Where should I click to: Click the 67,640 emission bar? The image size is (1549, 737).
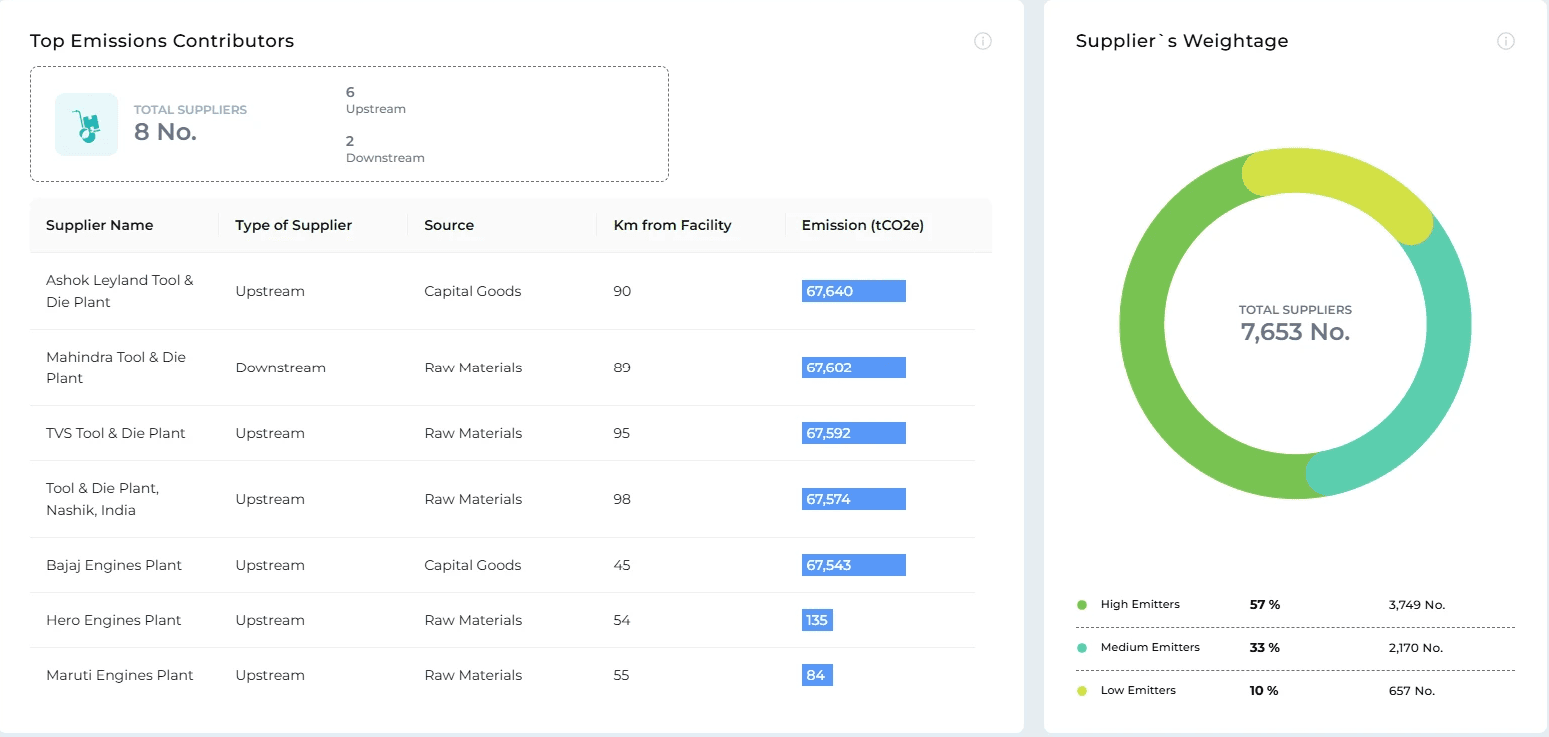[853, 291]
